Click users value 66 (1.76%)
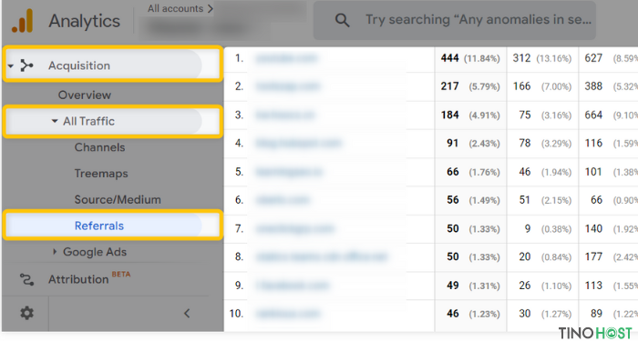 [473, 172]
